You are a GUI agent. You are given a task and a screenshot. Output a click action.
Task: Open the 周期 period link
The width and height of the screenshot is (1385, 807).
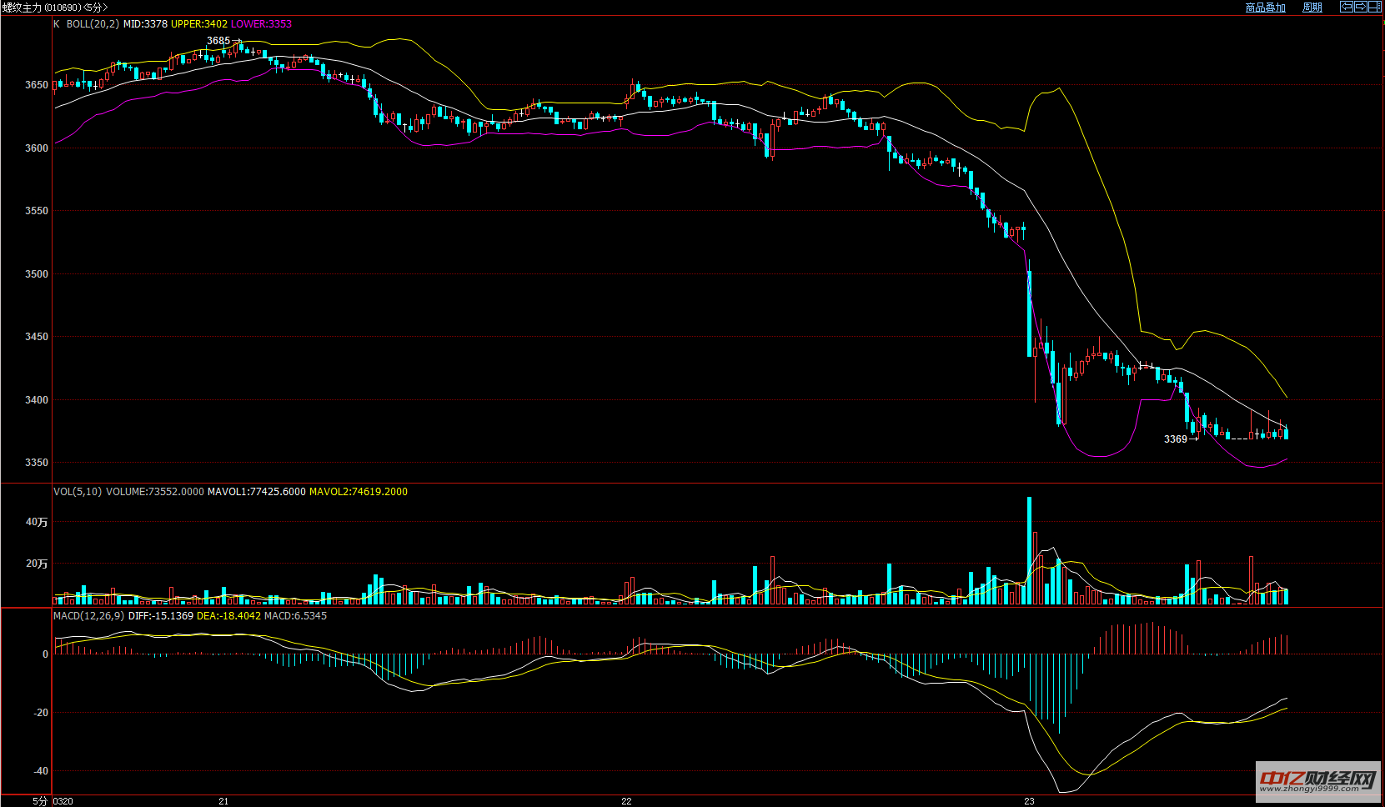(x=1312, y=8)
